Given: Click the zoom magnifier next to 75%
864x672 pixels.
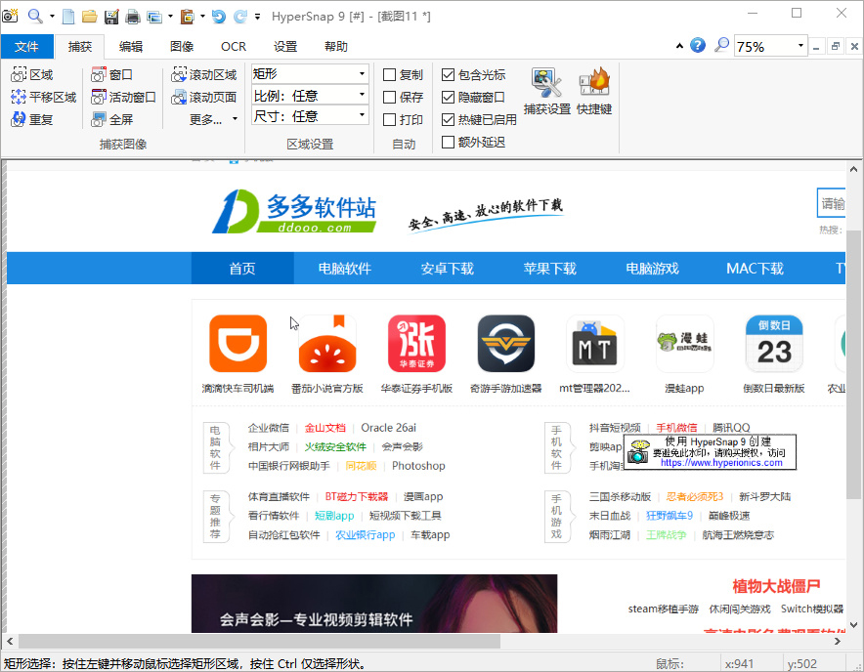Looking at the screenshot, I should 721,45.
